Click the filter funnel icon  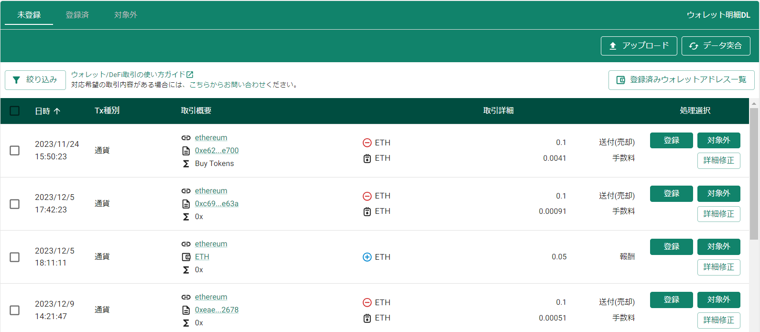tap(16, 80)
